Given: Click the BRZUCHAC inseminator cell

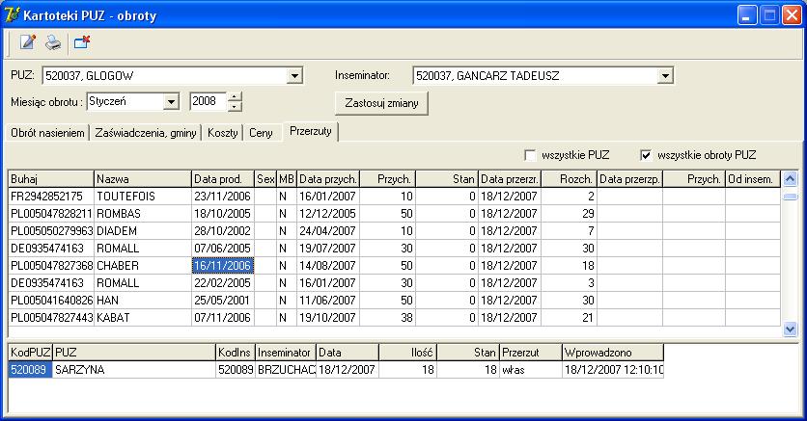Looking at the screenshot, I should tap(286, 370).
